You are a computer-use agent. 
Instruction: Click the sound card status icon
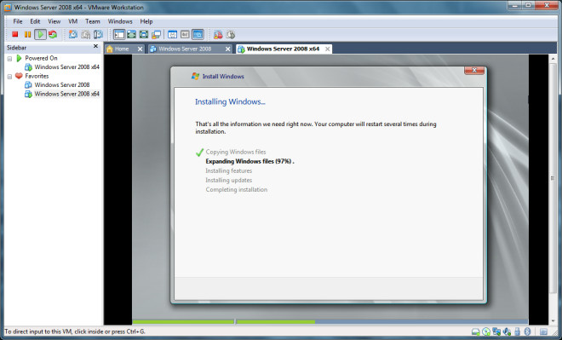[507, 331]
